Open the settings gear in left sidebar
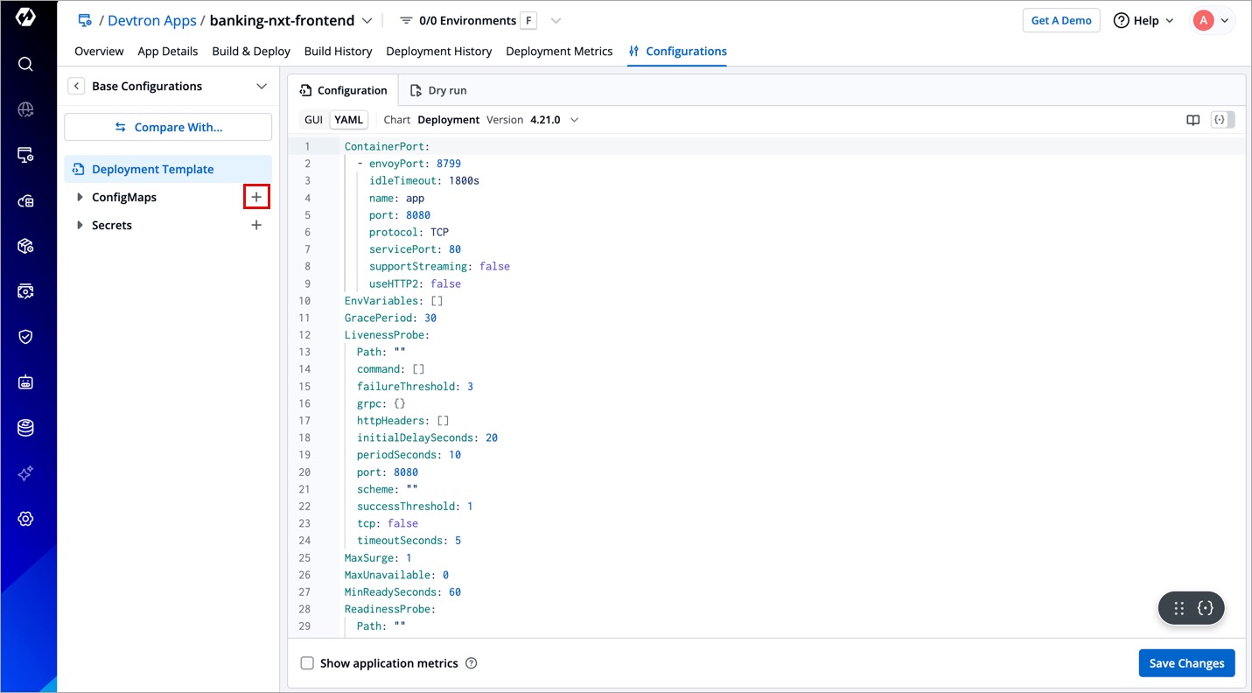Image resolution: width=1252 pixels, height=693 pixels. click(x=25, y=519)
